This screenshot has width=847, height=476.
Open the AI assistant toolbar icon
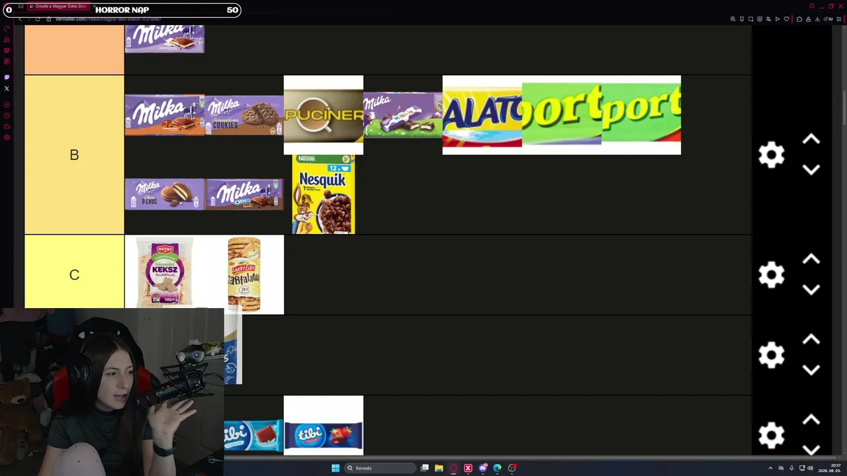click(828, 19)
